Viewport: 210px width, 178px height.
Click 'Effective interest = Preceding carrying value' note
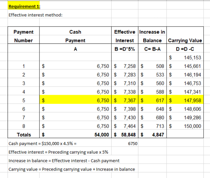(x=58, y=152)
